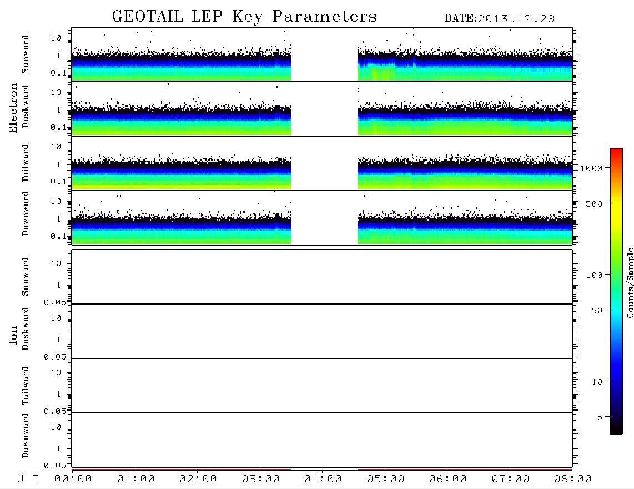Click the Counts/Sample rainbow color bar
The height and width of the screenshot is (489, 634).
pyautogui.click(x=616, y=292)
